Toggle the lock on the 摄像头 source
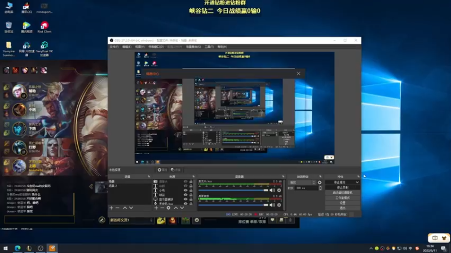The height and width of the screenshot is (253, 451). coord(191,181)
